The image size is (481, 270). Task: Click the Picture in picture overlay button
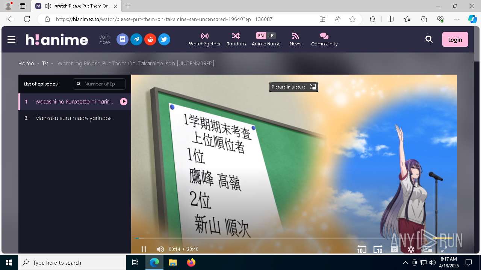pos(294,87)
